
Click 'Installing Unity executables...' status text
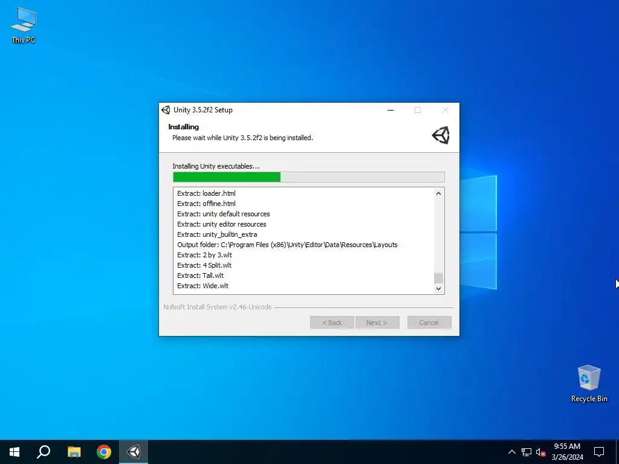216,166
